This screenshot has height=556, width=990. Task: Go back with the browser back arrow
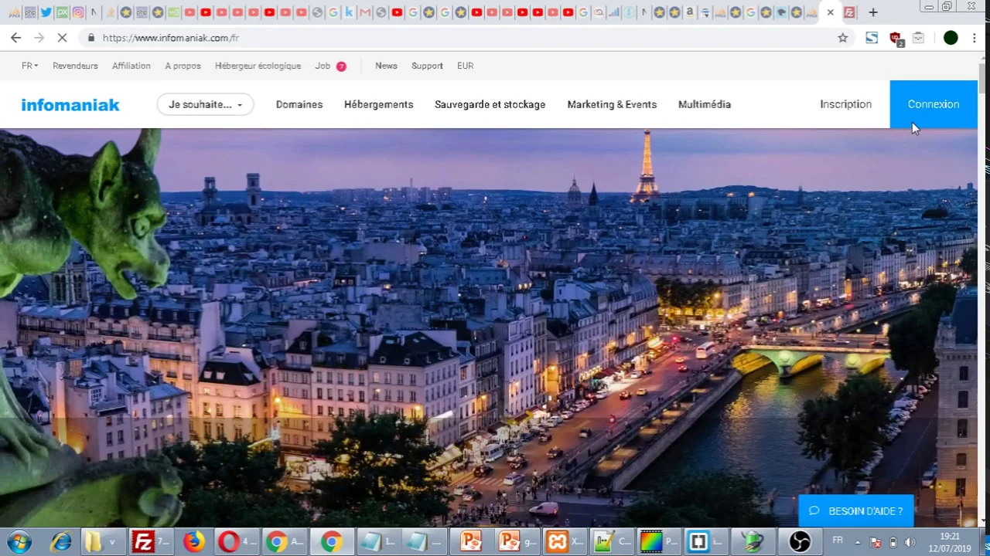point(16,38)
